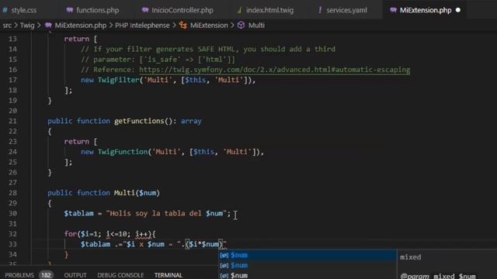The image size is (497, 279).
Task: Click the unsaved dot on MiExtension.php tab
Action: (458, 10)
